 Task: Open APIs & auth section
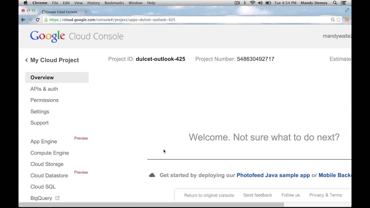pos(44,89)
